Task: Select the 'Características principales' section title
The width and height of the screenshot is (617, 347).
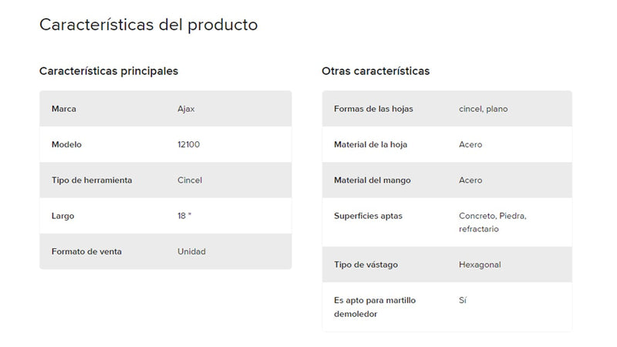Action: tap(109, 71)
